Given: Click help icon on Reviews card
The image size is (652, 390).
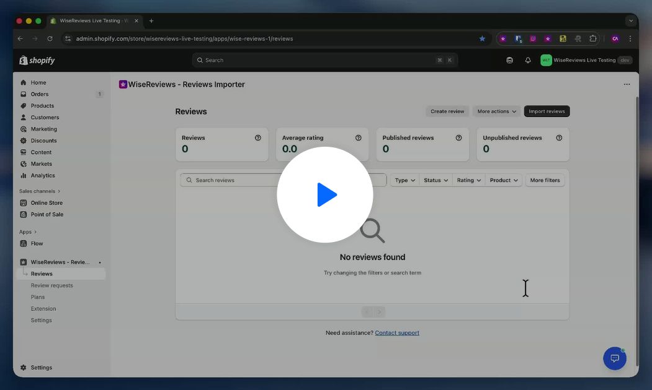Looking at the screenshot, I should click(x=258, y=138).
